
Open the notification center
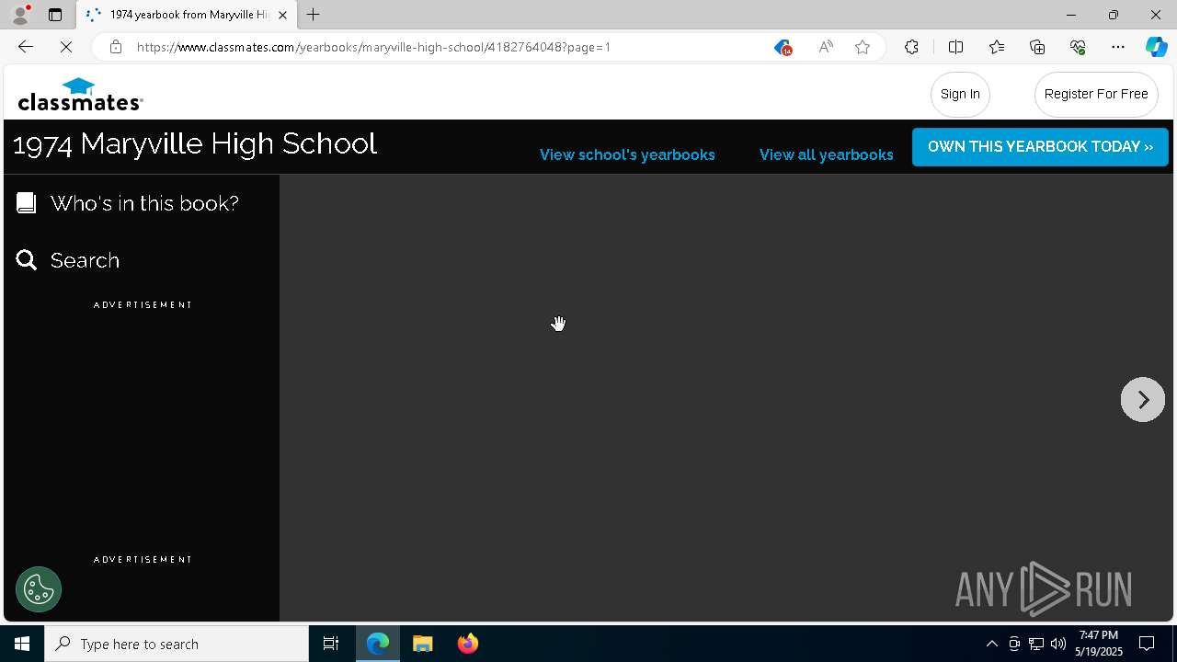[x=1148, y=644]
